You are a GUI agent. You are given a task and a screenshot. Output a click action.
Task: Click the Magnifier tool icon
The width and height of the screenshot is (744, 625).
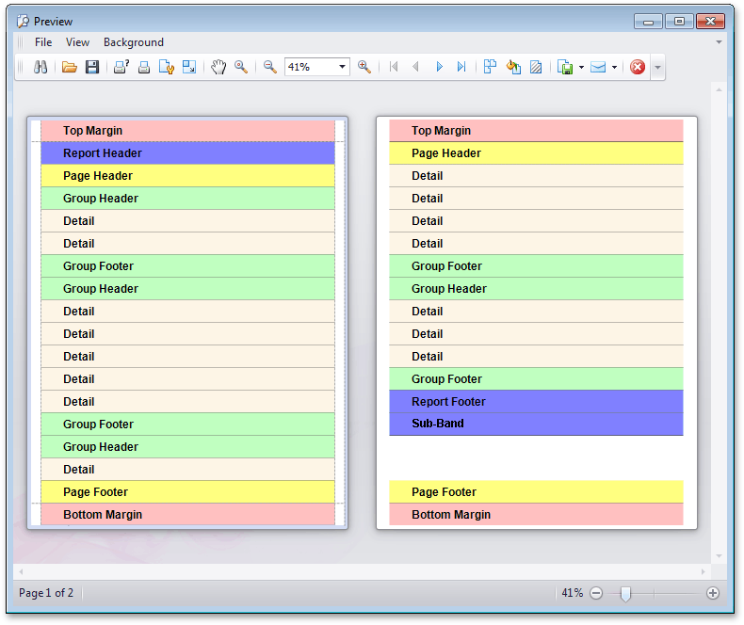pyautogui.click(x=241, y=67)
